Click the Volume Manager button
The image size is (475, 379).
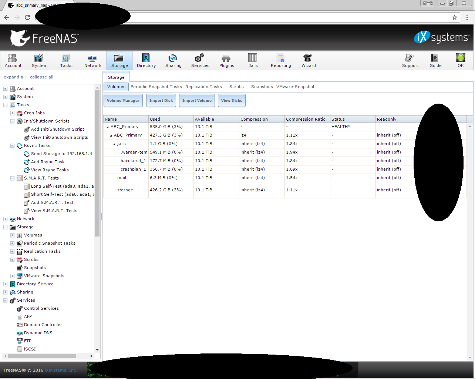coord(123,100)
